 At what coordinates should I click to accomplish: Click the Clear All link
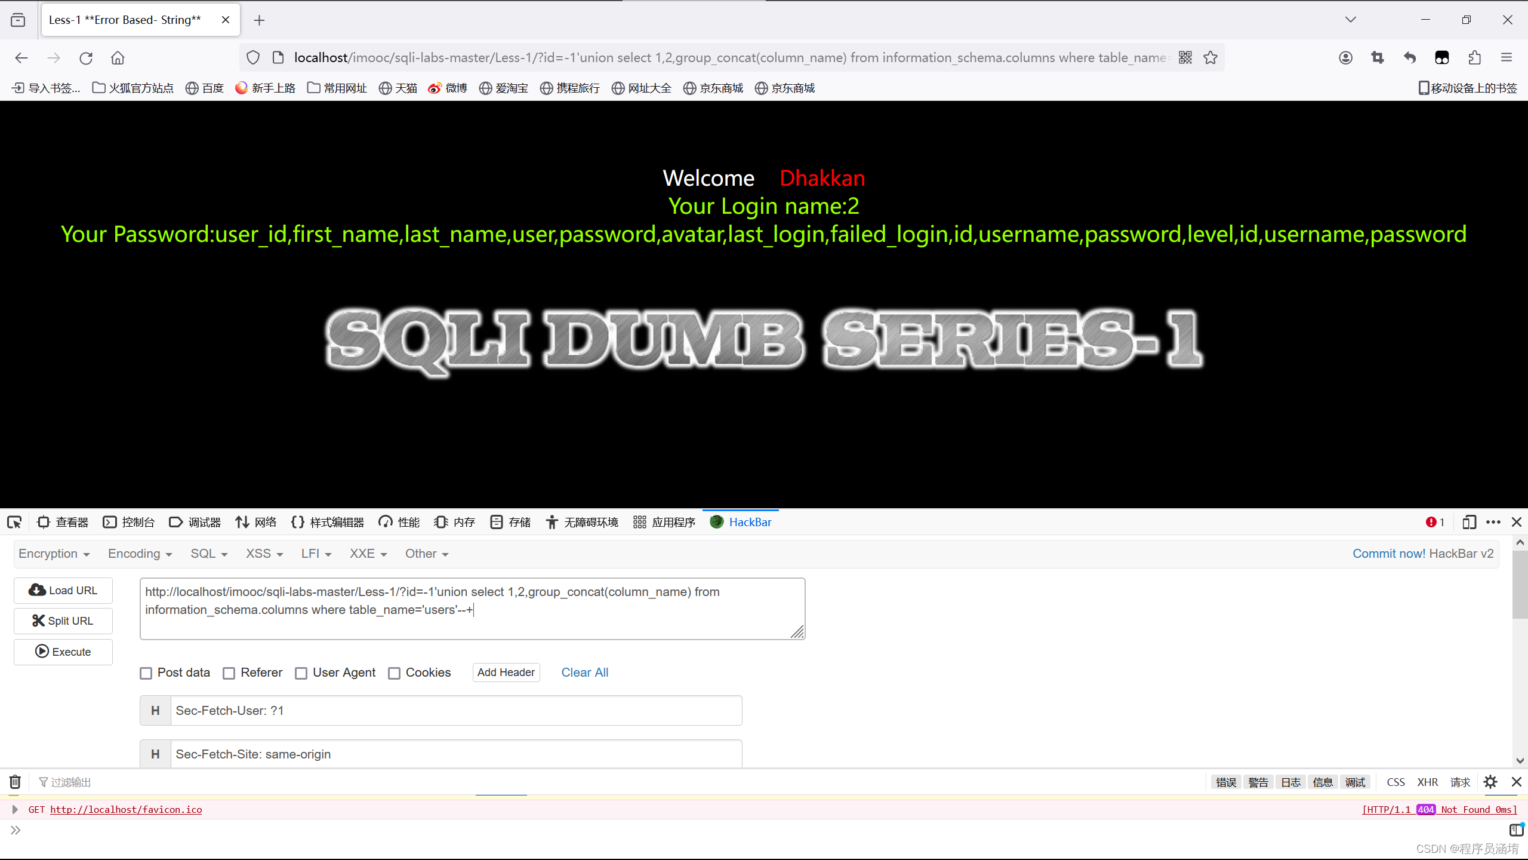point(584,672)
